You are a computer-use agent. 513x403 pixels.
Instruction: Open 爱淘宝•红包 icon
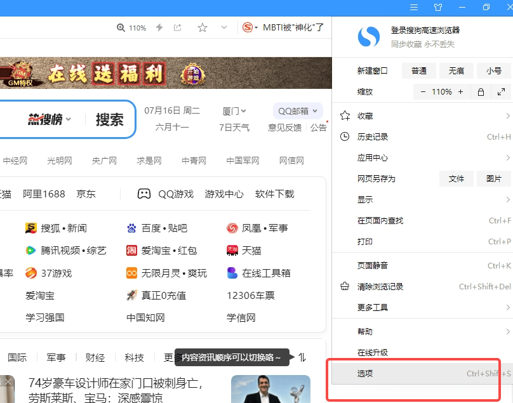click(131, 251)
